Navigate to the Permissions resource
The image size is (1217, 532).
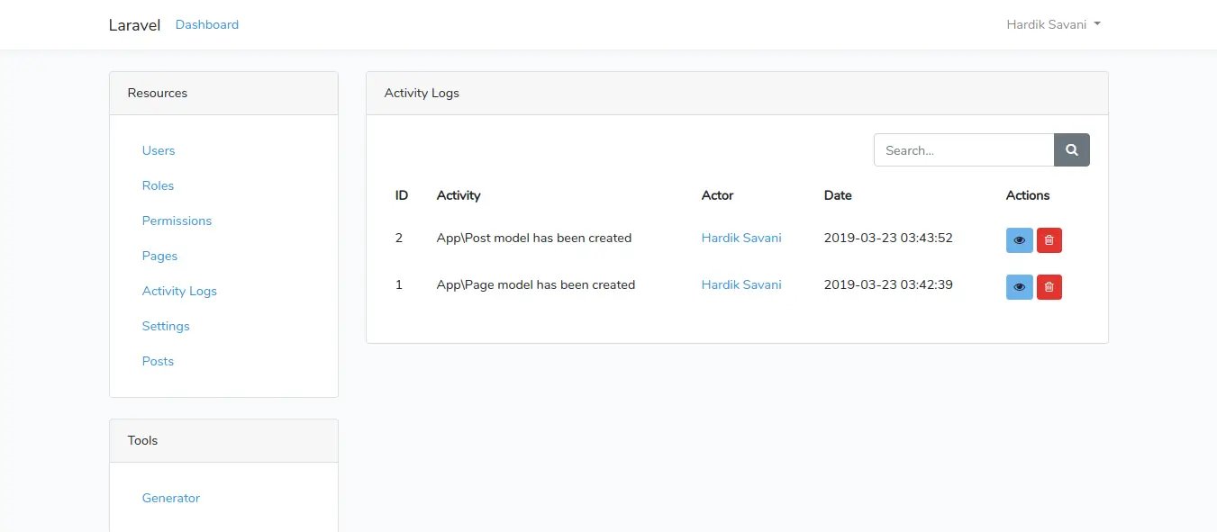[x=177, y=221]
